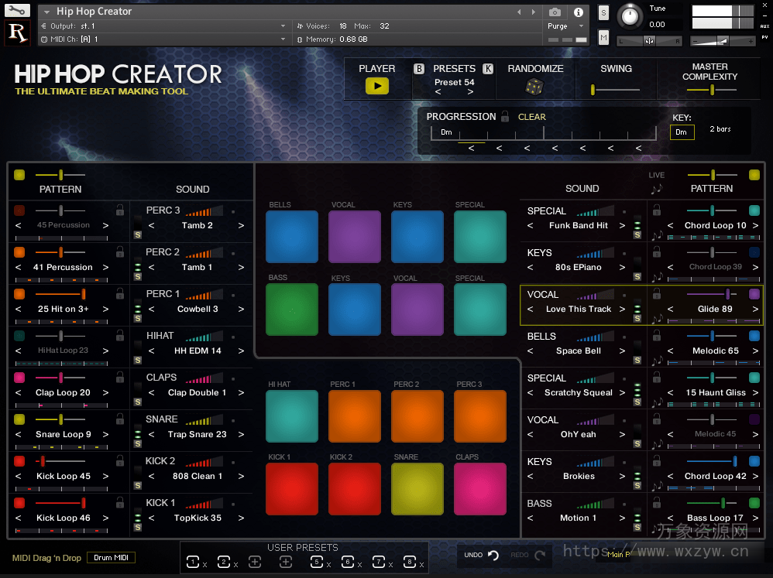The width and height of the screenshot is (773, 578).
Task: Click the red KICK 1 drum pad
Action: (292, 488)
